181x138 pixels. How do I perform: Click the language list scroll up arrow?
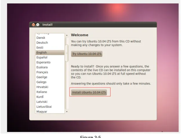67,35
